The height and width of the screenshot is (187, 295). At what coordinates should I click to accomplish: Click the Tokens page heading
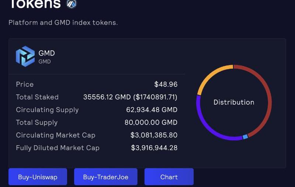(34, 4)
